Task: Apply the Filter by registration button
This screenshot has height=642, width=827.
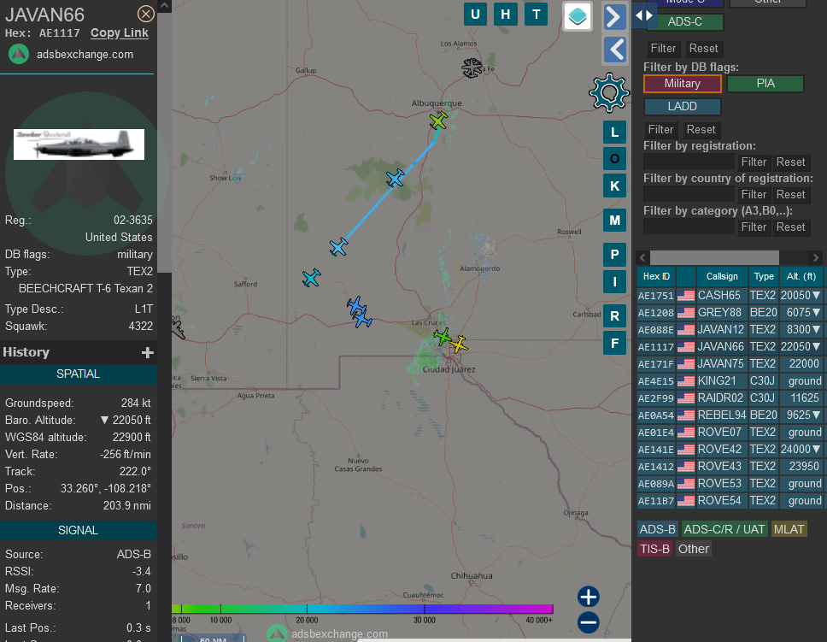Action: point(754,162)
